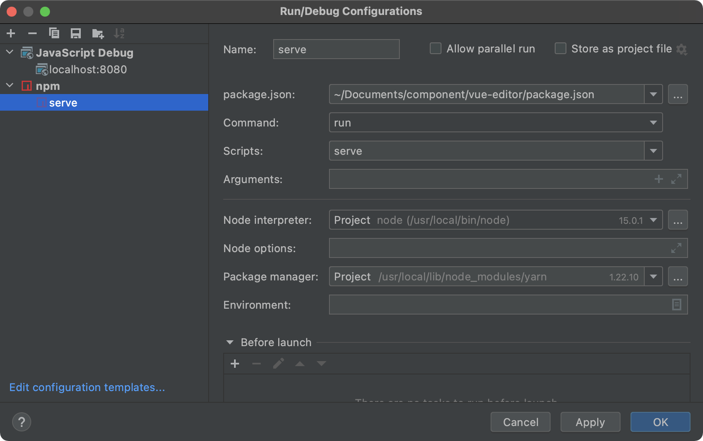Collapse the Before launch section
This screenshot has width=703, height=441.
[x=230, y=342]
